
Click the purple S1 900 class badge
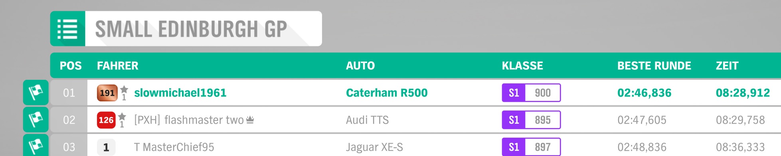click(531, 93)
